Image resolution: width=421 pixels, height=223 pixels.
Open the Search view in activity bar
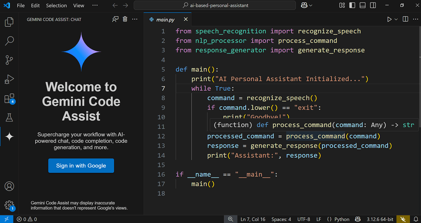click(10, 41)
